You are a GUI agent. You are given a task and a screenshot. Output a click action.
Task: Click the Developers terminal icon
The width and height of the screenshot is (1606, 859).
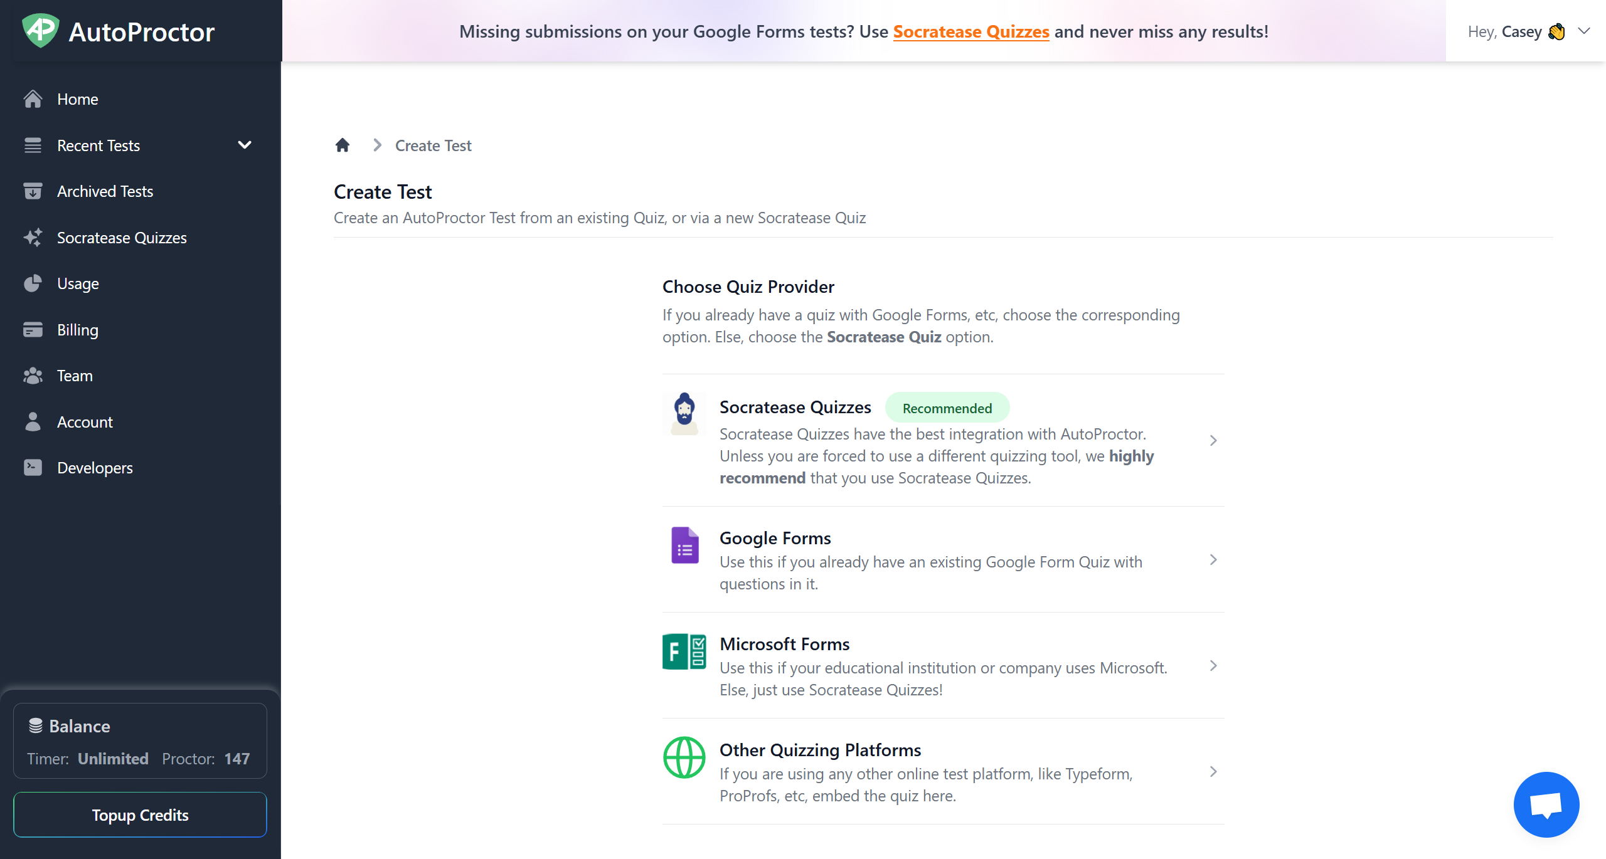coord(33,468)
